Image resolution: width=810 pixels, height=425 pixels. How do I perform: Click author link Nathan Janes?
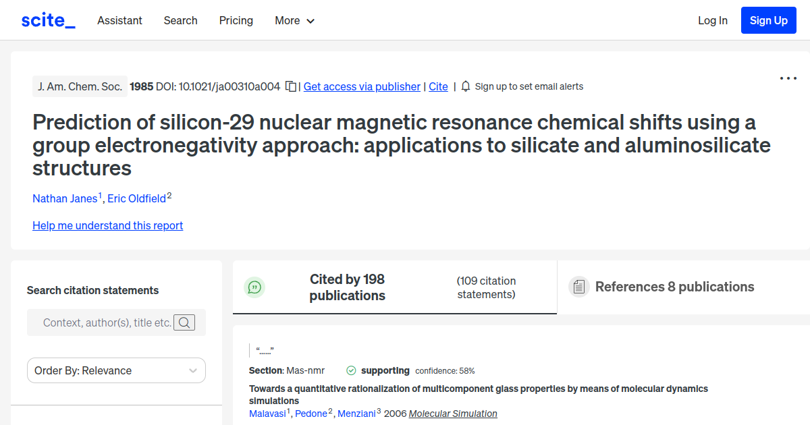tap(65, 198)
